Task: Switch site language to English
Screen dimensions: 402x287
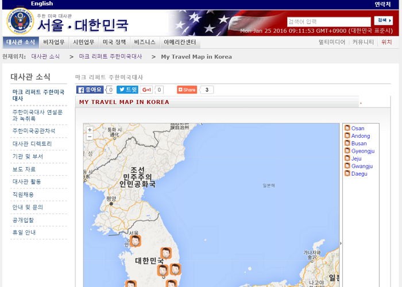Action: tap(42, 4)
